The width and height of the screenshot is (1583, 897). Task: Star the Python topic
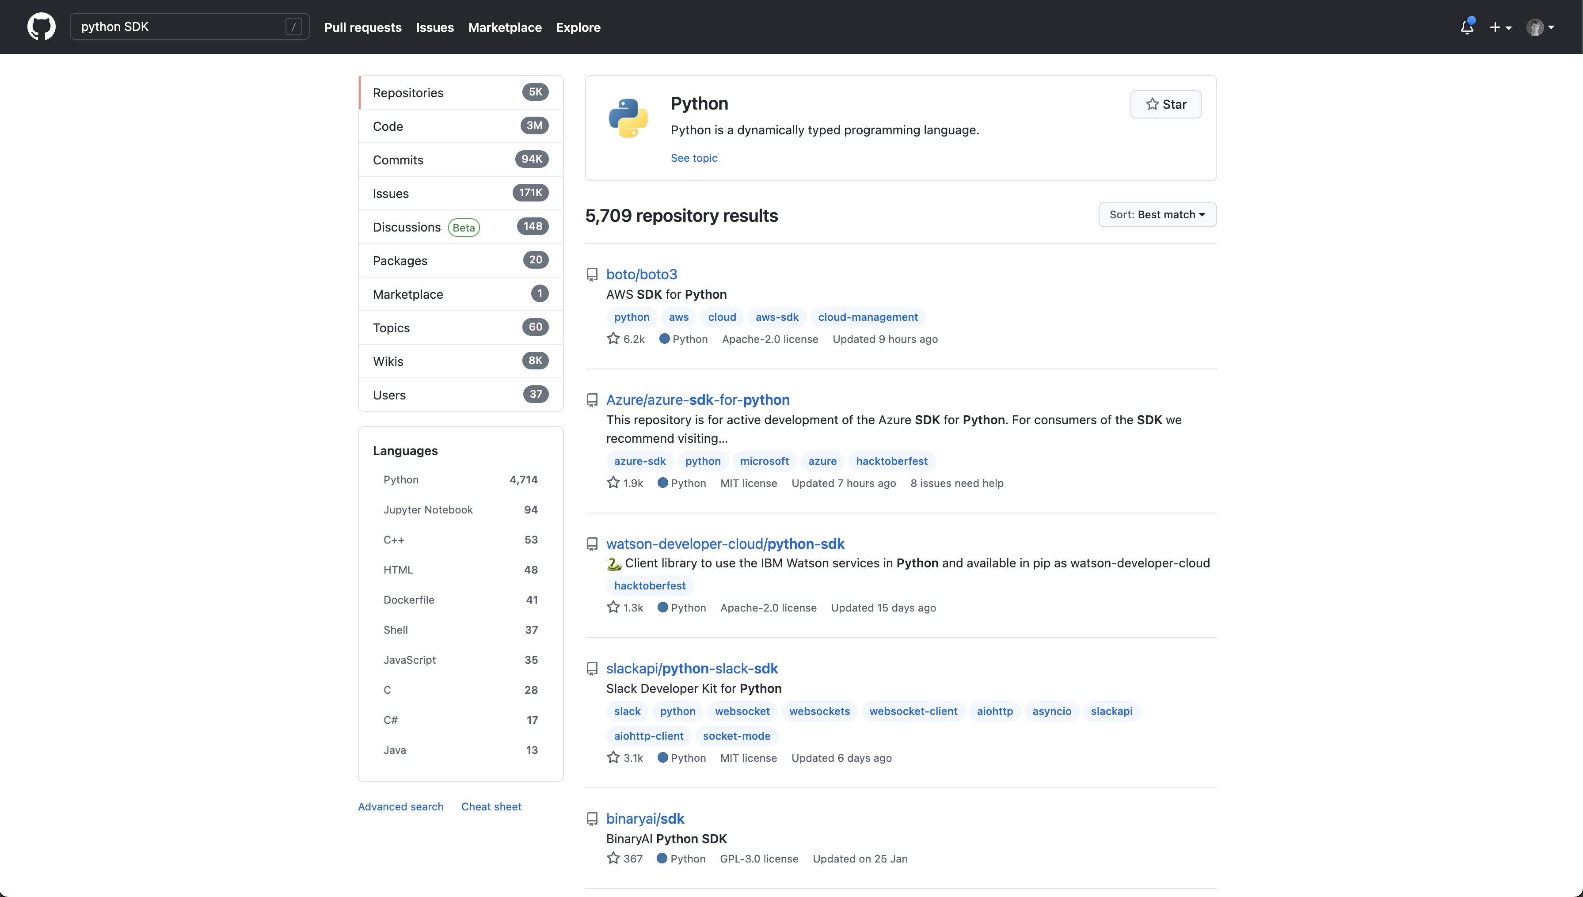1165,104
